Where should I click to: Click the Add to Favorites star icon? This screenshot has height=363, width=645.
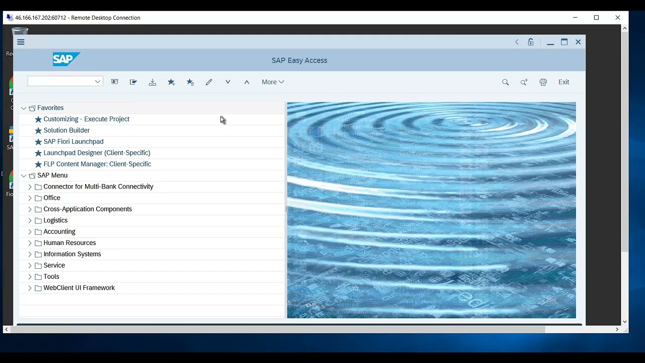click(171, 82)
